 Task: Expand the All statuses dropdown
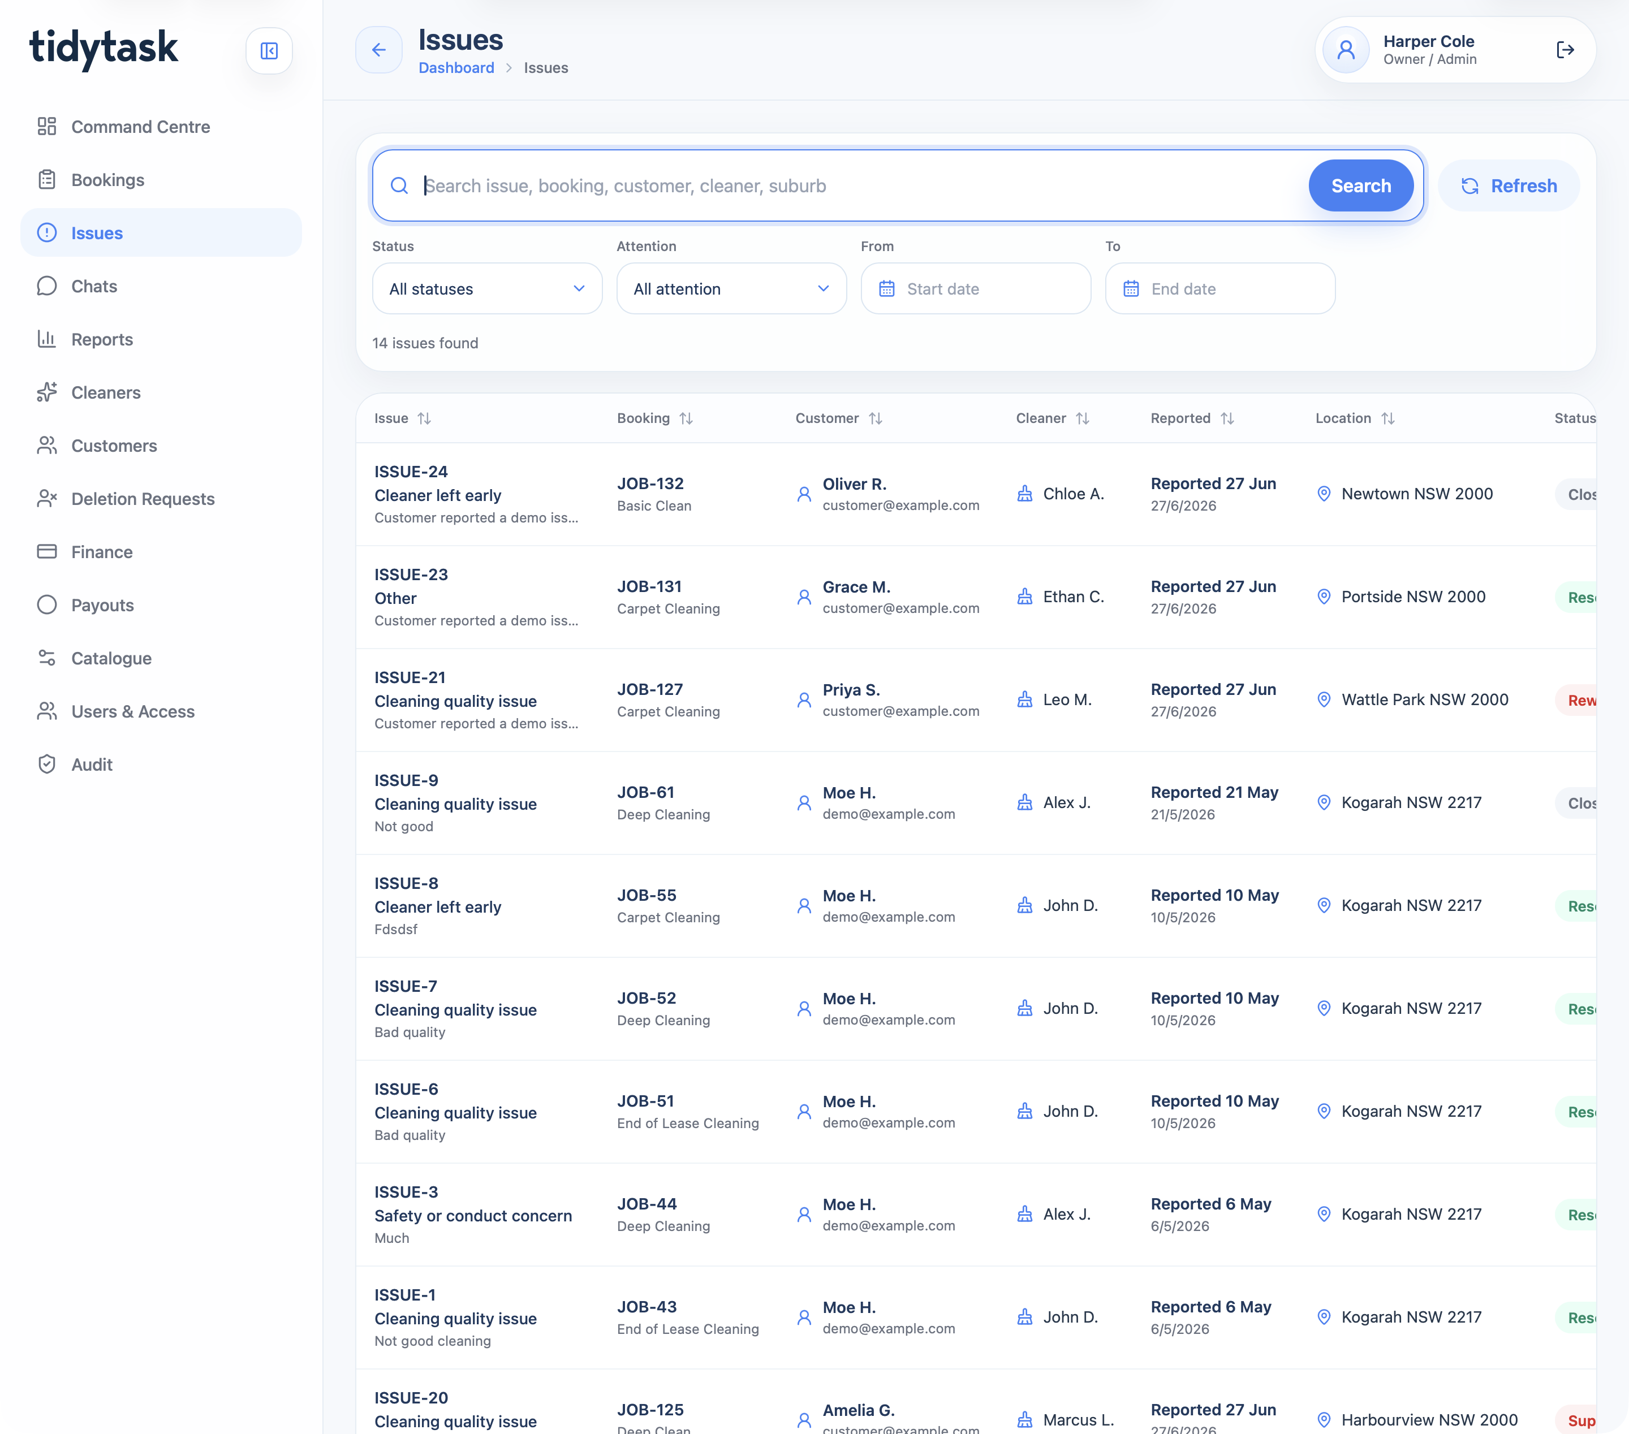[487, 288]
